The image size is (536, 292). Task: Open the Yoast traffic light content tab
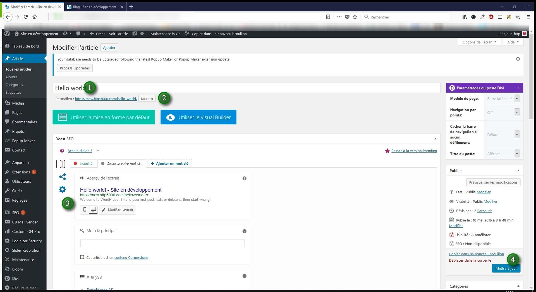pos(62,164)
